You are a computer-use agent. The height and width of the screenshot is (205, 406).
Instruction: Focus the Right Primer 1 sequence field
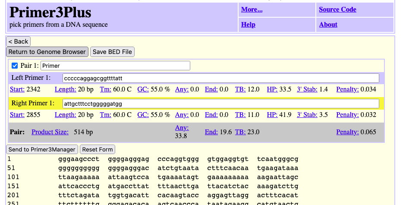coord(220,104)
